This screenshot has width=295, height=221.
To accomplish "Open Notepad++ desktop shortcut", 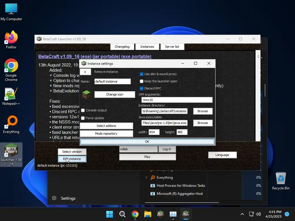I will pos(11,96).
